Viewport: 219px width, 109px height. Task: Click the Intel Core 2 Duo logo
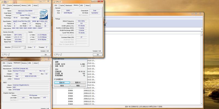(x=44, y=14)
